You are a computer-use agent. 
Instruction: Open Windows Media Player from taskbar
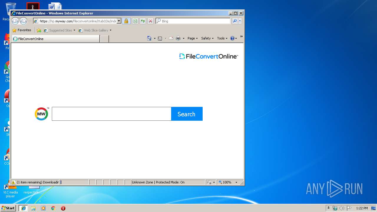click(43, 208)
